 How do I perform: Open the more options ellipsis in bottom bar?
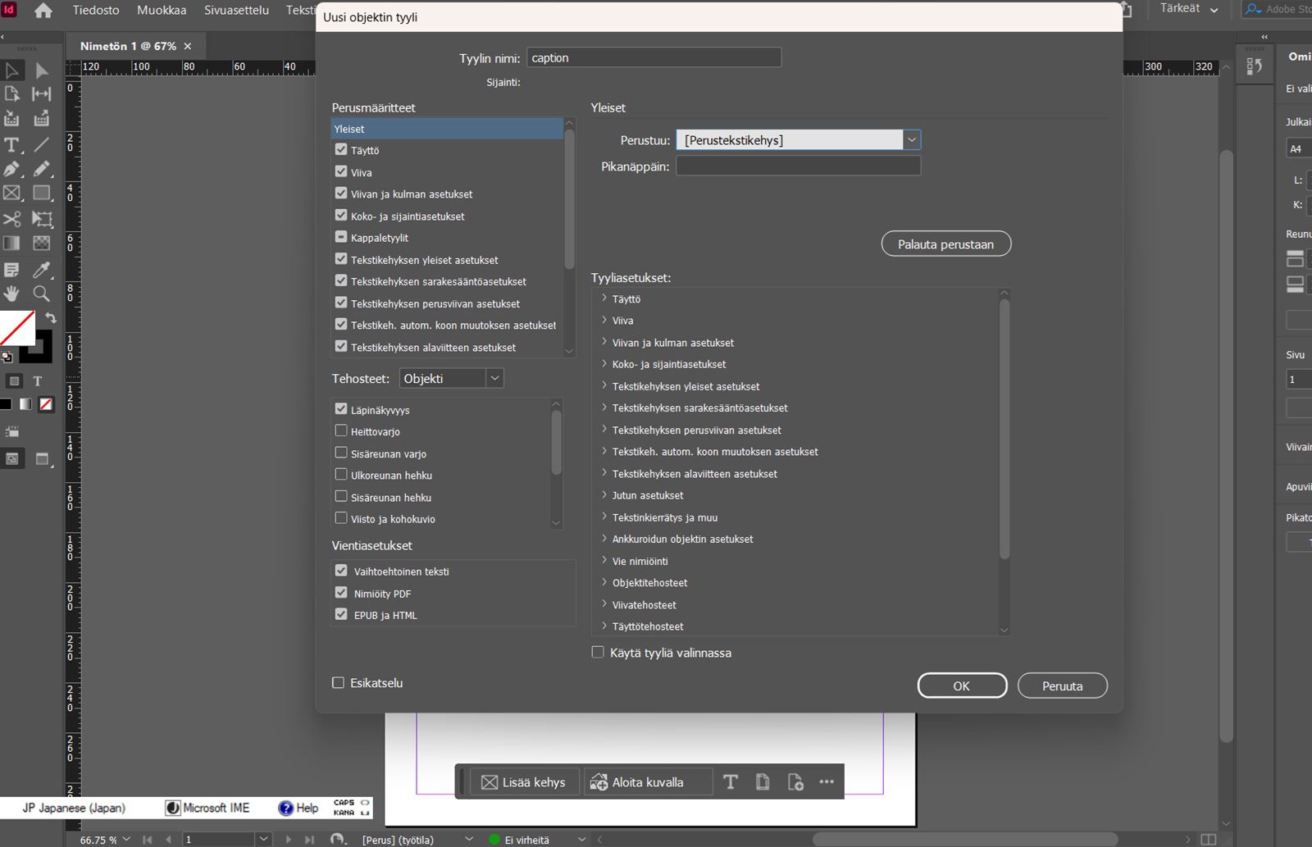(x=827, y=782)
